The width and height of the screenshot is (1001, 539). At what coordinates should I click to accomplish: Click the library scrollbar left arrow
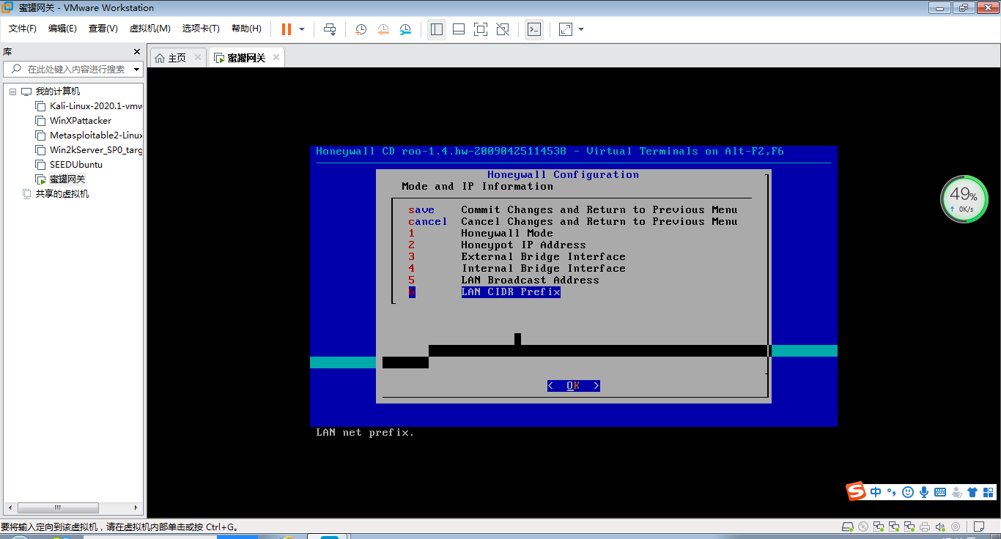[x=10, y=508]
